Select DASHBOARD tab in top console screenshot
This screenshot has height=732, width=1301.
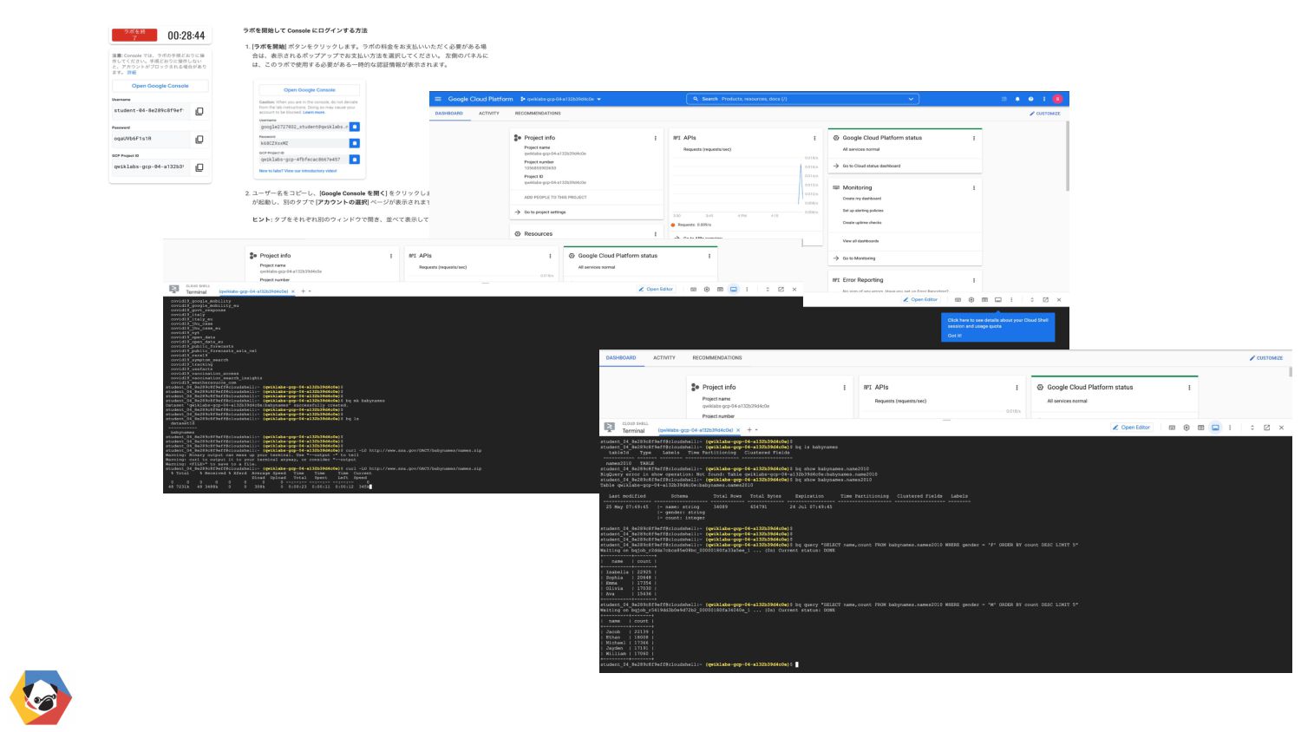point(448,114)
